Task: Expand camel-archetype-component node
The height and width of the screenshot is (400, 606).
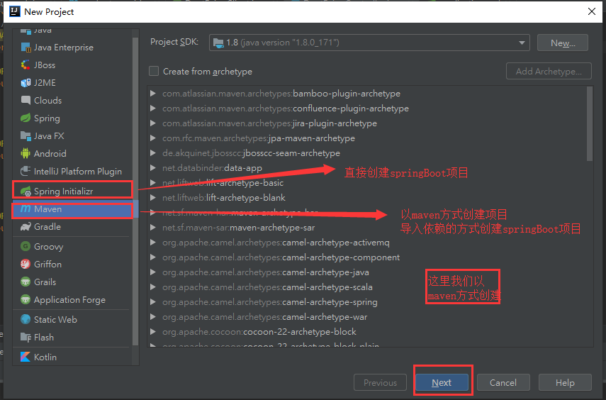Action: pyautogui.click(x=153, y=257)
